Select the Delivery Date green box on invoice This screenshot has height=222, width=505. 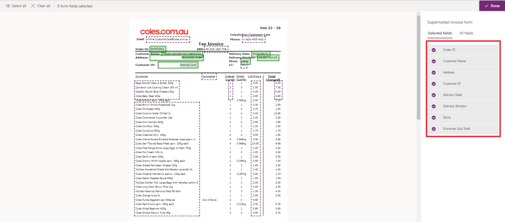point(260,54)
